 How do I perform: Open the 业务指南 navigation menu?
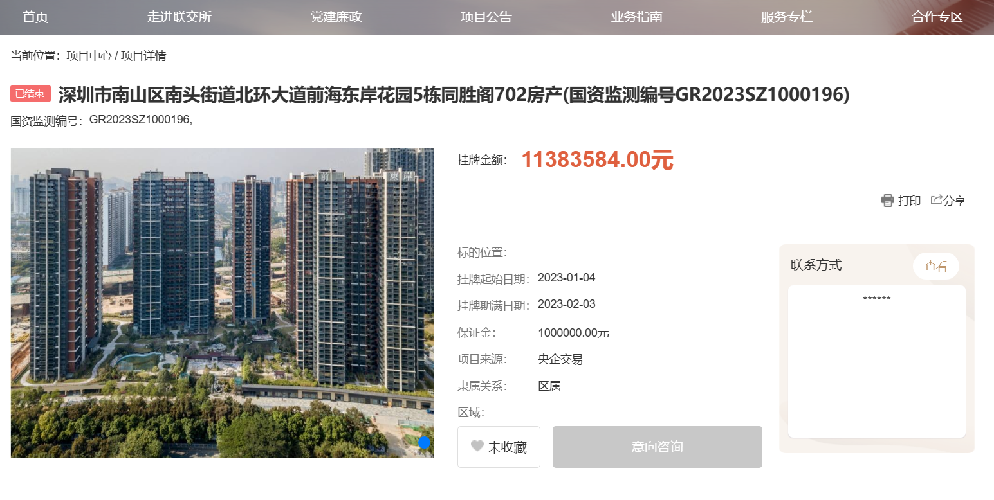pyautogui.click(x=636, y=17)
